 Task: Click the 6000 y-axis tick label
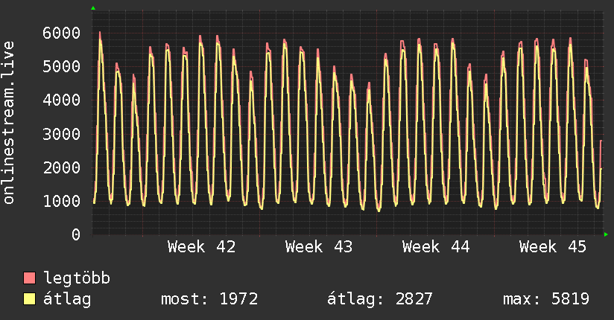pyautogui.click(x=62, y=33)
